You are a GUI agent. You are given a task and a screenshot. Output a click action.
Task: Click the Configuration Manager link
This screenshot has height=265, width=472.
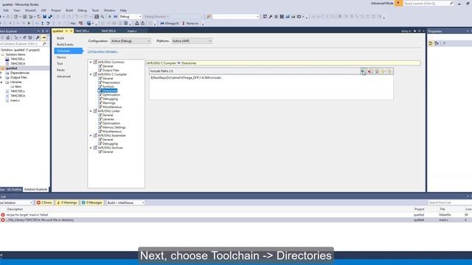pyautogui.click(x=103, y=52)
